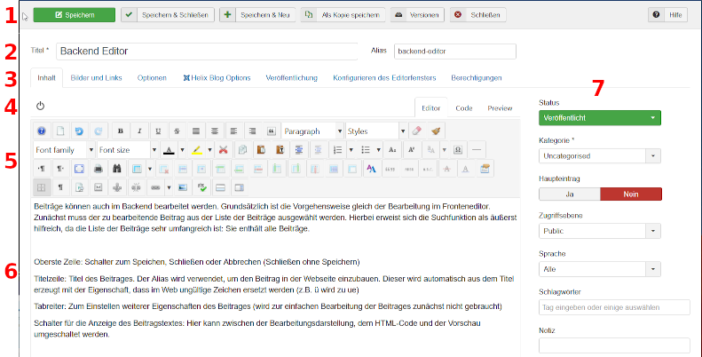The image size is (702, 357).
Task: Copy the selection to clipboard
Action: pos(242,150)
